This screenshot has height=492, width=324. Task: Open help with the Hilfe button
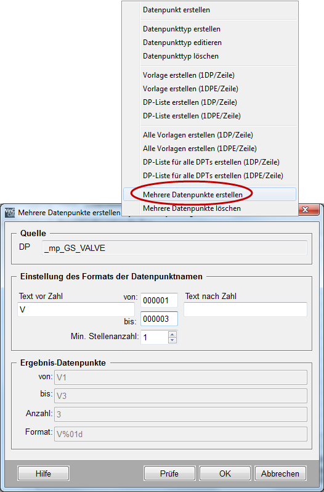43,474
